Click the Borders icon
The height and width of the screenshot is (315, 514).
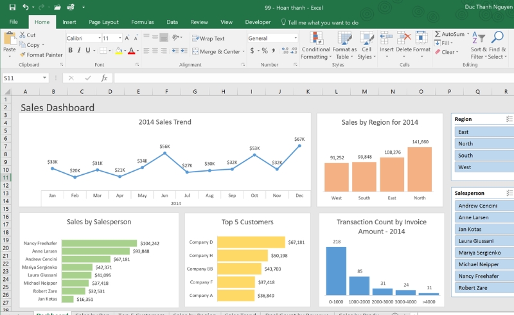(103, 51)
